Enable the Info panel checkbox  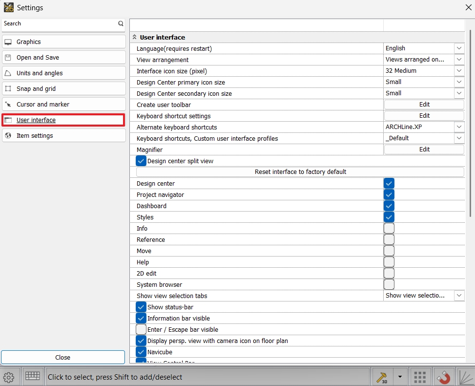(389, 229)
